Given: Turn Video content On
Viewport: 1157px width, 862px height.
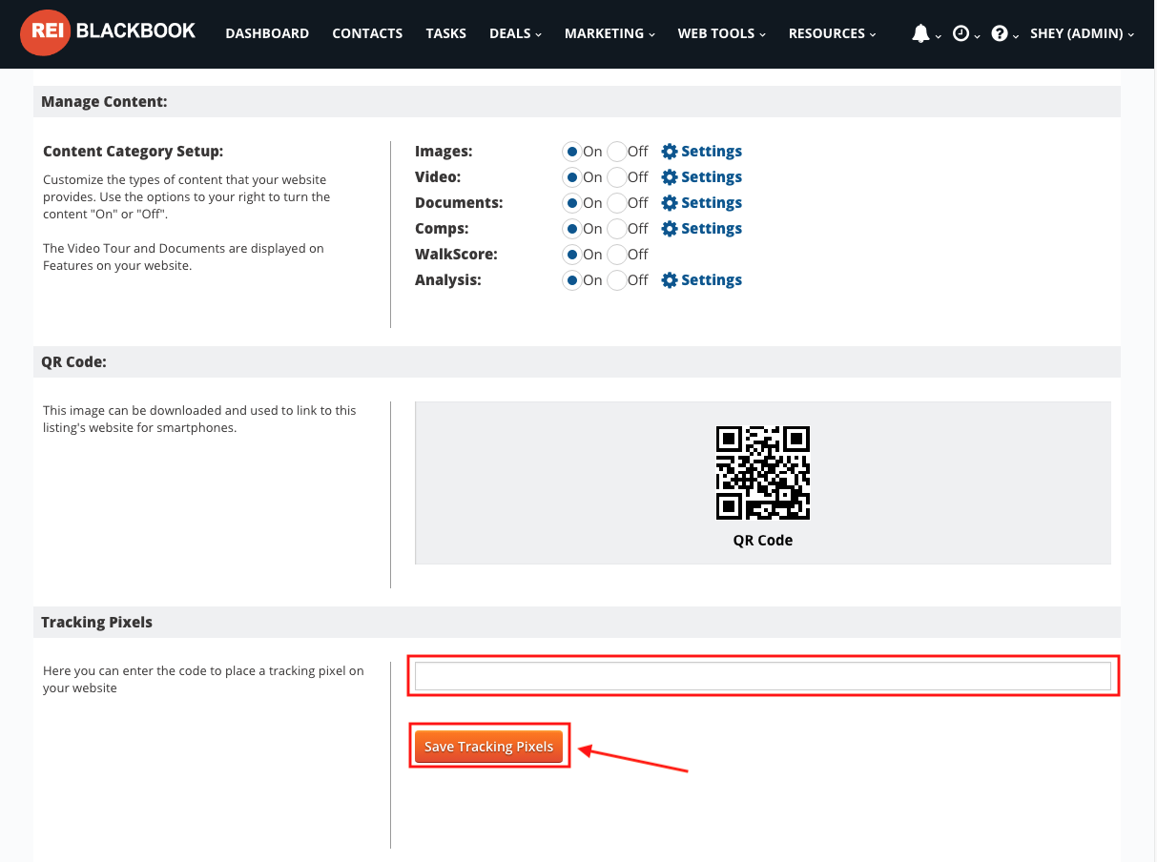Looking at the screenshot, I should tap(572, 177).
